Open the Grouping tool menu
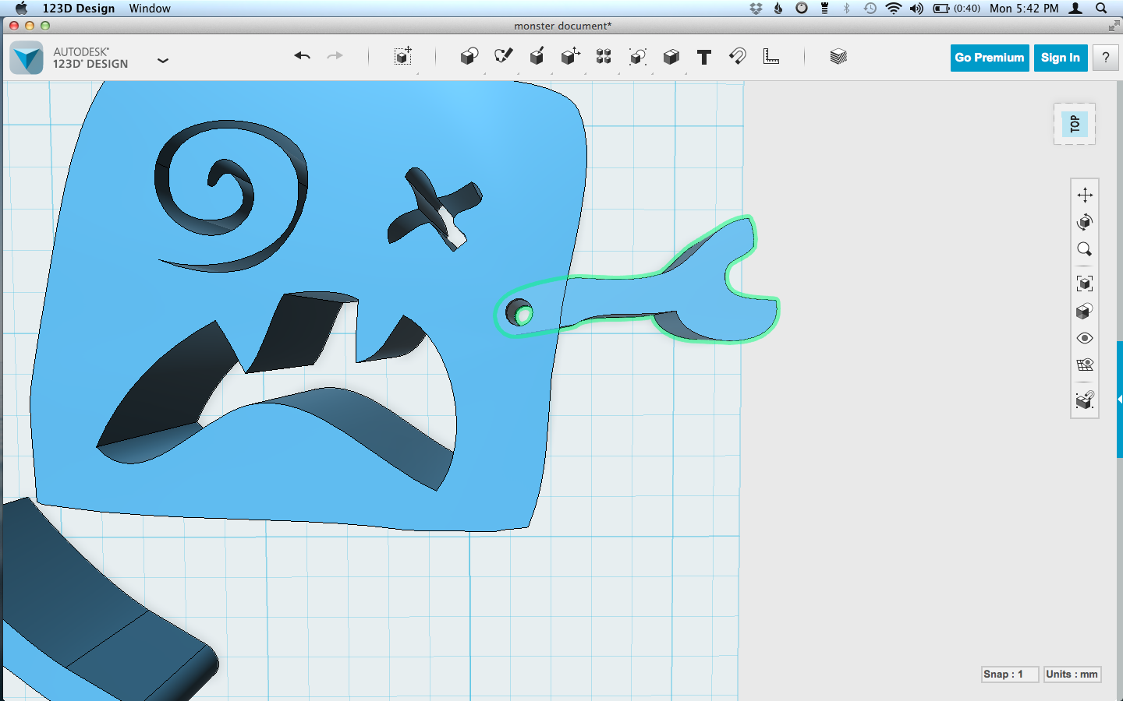Viewport: 1123px width, 701px height. [638, 57]
